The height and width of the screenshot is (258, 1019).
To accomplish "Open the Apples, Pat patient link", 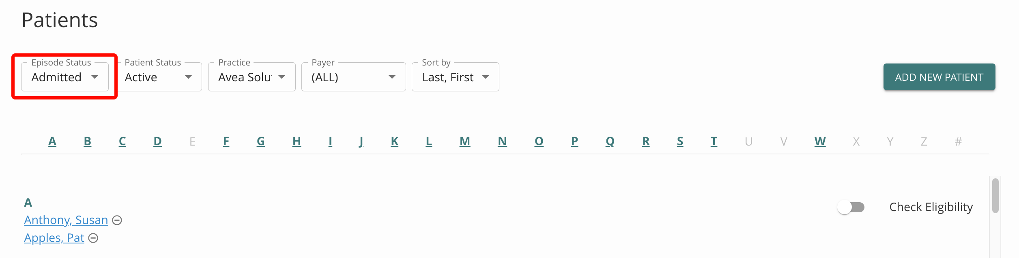I will pyautogui.click(x=54, y=238).
